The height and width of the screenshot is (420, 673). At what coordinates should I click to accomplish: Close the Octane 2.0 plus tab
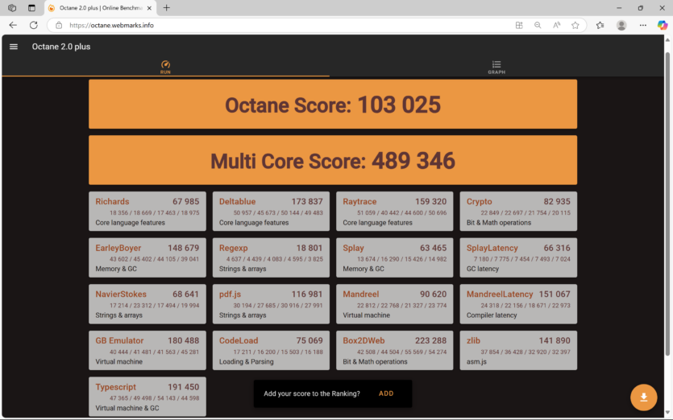(x=149, y=8)
